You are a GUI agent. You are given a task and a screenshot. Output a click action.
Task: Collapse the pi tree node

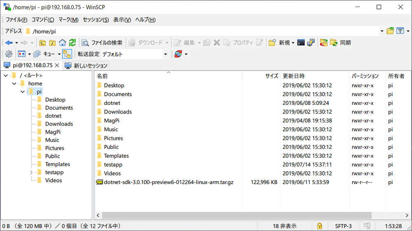pyautogui.click(x=23, y=92)
